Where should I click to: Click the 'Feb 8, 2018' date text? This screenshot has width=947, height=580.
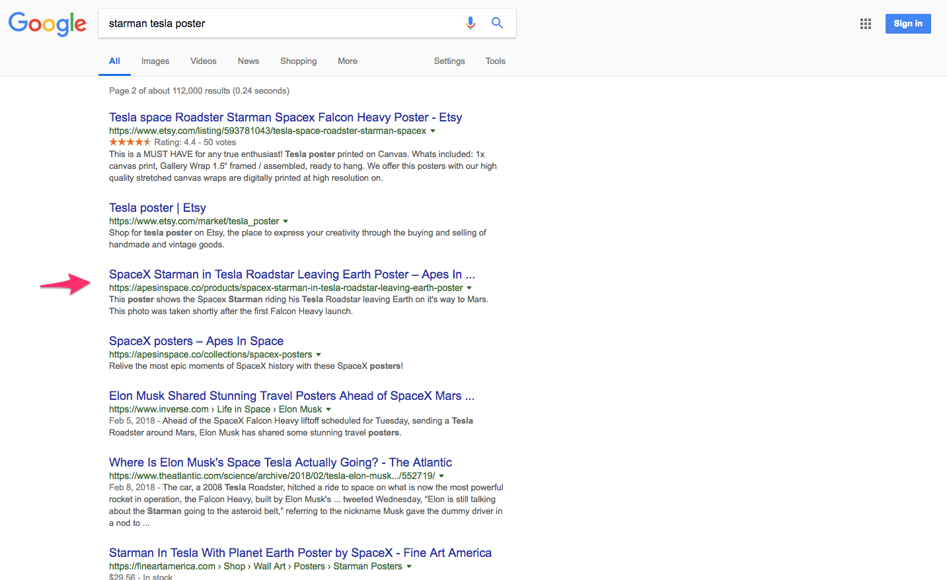click(x=132, y=487)
